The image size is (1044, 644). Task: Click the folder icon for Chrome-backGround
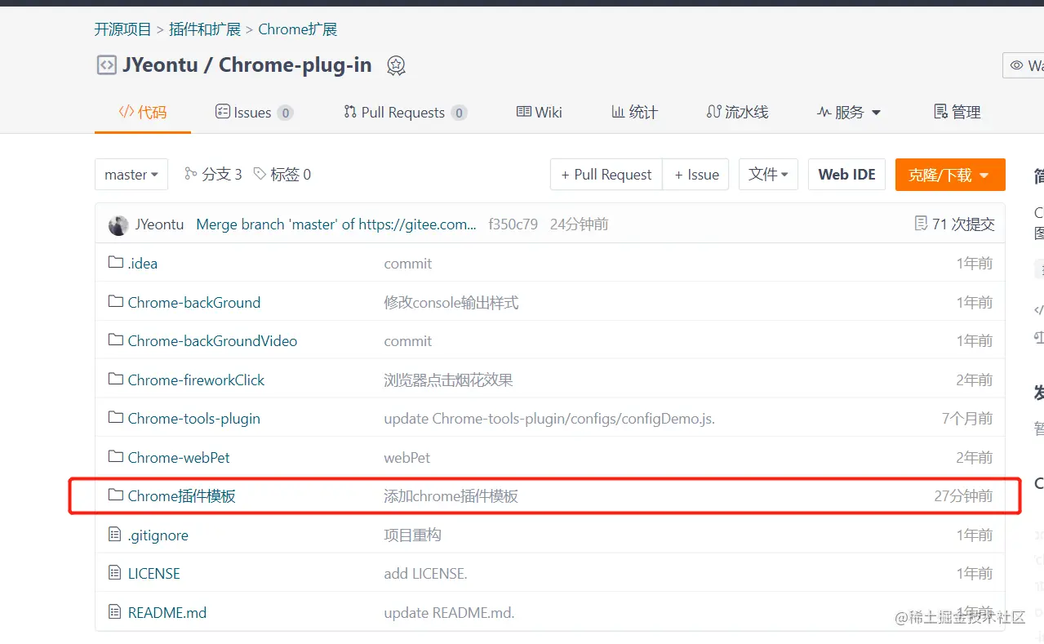(116, 302)
